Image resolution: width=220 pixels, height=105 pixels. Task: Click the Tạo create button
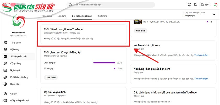[x=205, y=5]
